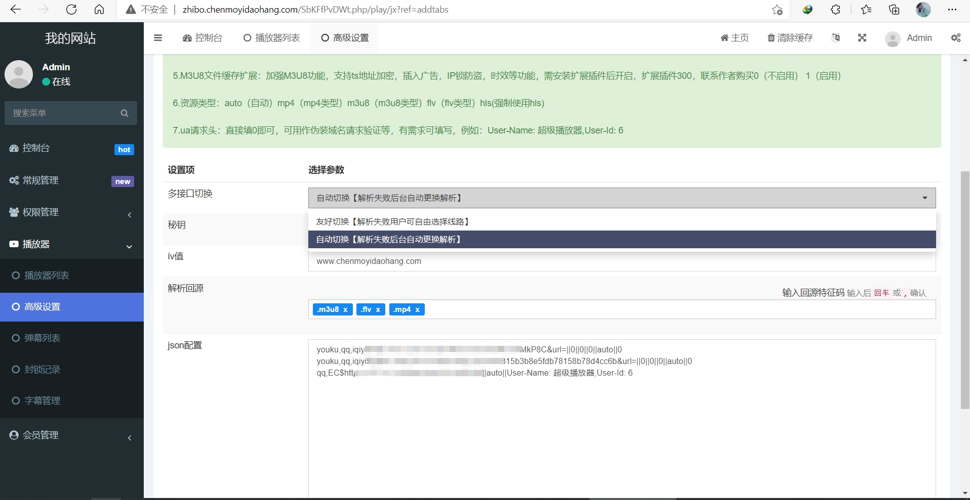Screen dimensions: 970x500
Task: Switch to the 播放器列表 tab
Action: (272, 38)
